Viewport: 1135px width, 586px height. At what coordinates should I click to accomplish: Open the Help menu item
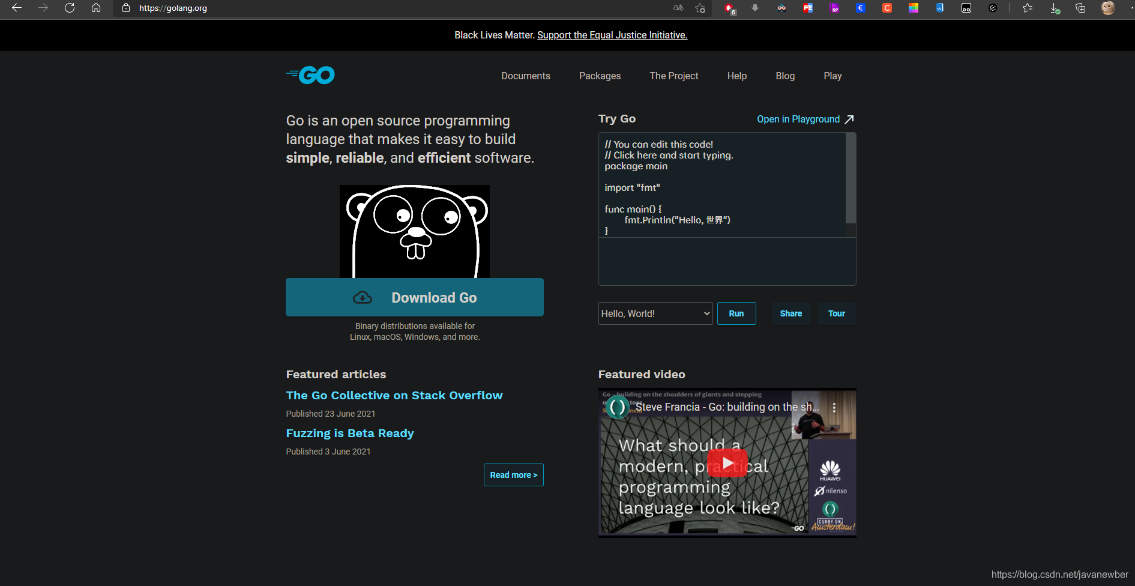(x=737, y=76)
